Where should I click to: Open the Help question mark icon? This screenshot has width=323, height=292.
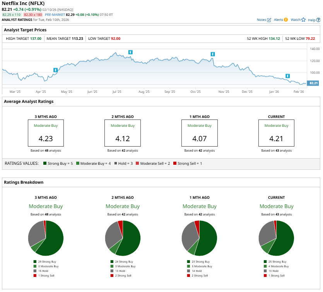tap(318, 20)
